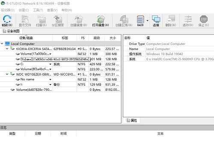Click the WD-WCC6Y0 label cell

click(65, 74)
